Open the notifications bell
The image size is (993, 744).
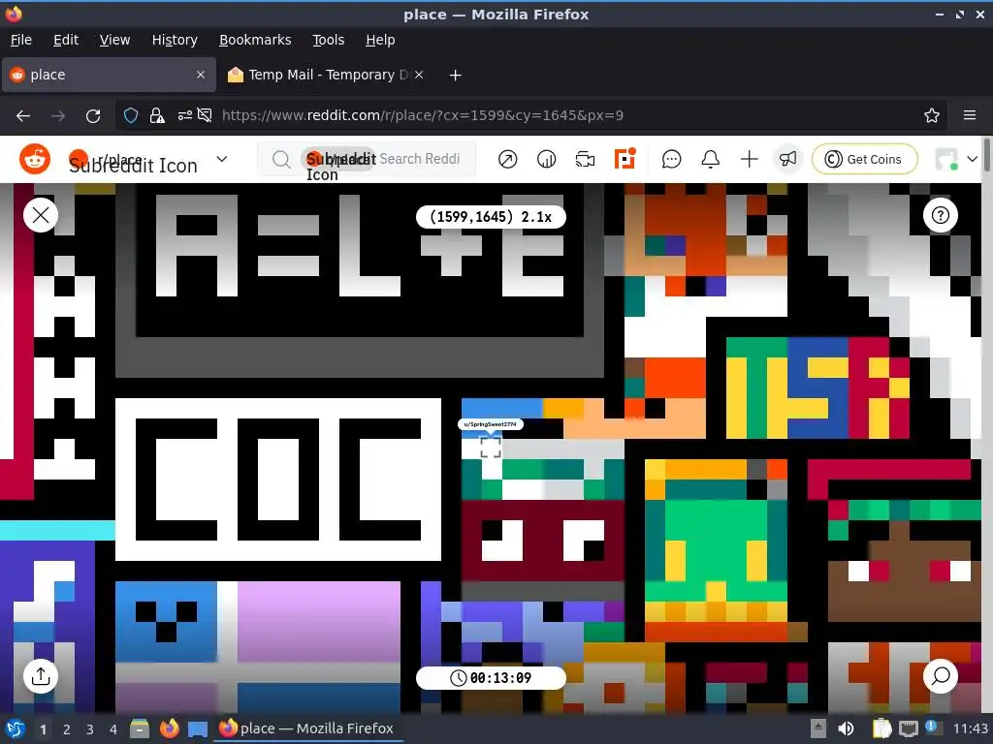point(710,160)
